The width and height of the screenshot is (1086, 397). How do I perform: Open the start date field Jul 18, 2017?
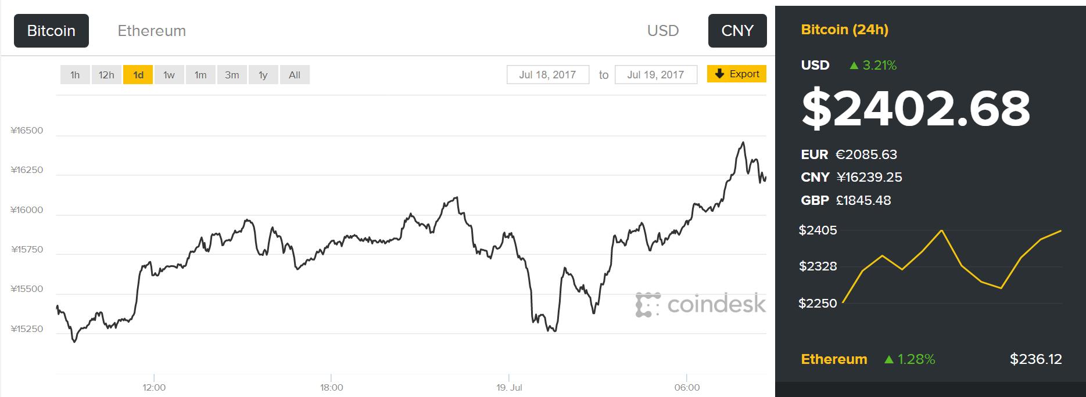tap(547, 75)
